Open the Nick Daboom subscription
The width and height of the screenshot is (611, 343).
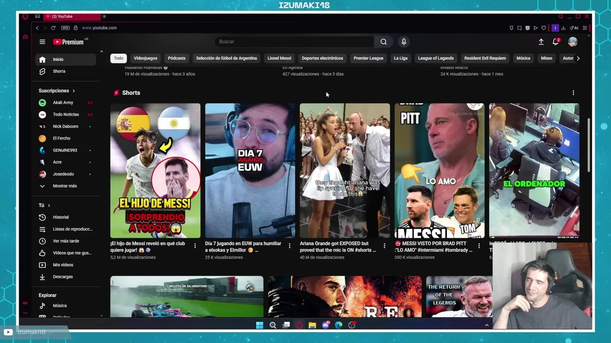[65, 126]
